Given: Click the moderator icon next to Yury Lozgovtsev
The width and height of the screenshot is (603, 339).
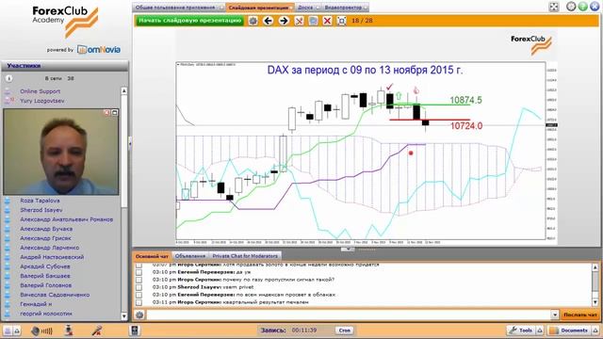Looking at the screenshot, I should [x=8, y=101].
